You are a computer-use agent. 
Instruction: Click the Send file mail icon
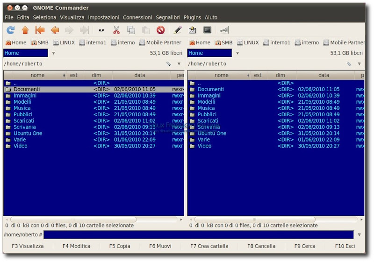tap(192, 30)
